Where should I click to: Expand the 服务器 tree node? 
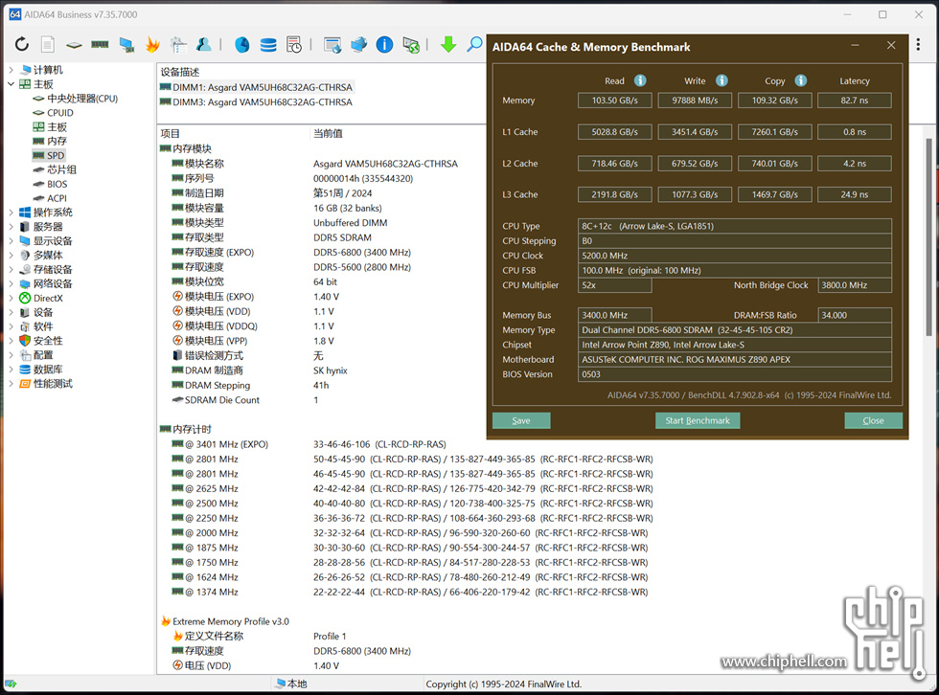tap(11, 227)
